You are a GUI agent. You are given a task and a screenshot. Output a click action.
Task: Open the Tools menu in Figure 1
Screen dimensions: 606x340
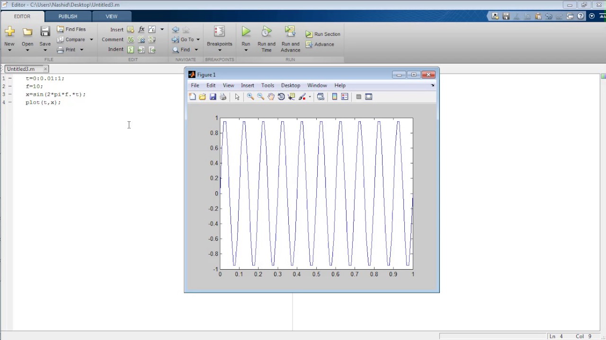coord(267,85)
